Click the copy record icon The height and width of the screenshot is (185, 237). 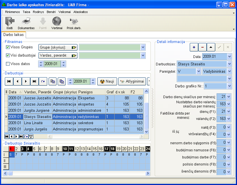(53, 81)
